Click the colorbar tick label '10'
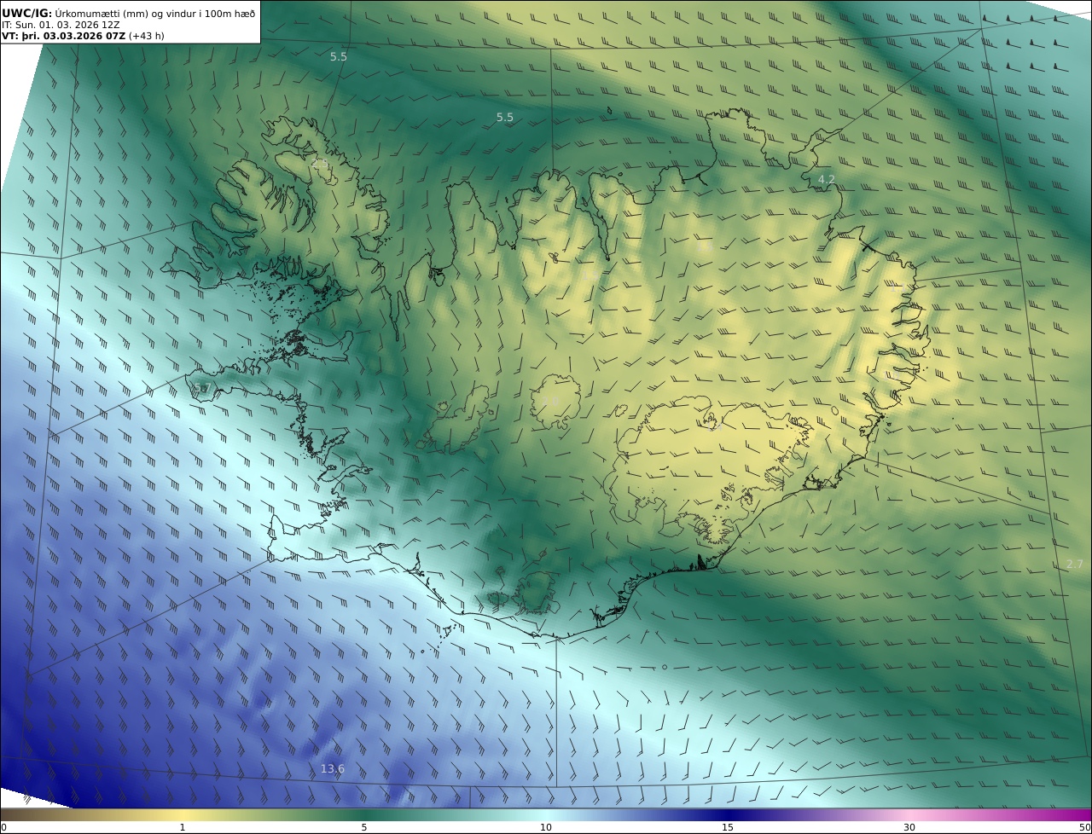1092x834 pixels. tap(546, 827)
